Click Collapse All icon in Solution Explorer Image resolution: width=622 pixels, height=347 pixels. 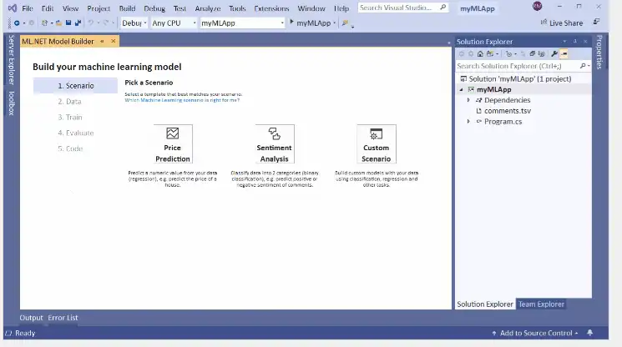pos(533,54)
